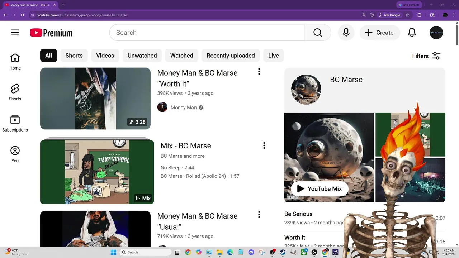This screenshot has height=258, width=459.
Task: Select the Watched filter chip
Action: [181, 56]
